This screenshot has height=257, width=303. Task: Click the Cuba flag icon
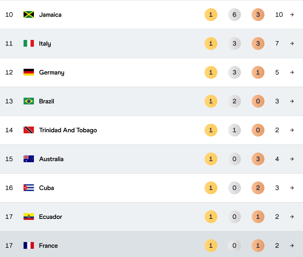pyautogui.click(x=29, y=188)
